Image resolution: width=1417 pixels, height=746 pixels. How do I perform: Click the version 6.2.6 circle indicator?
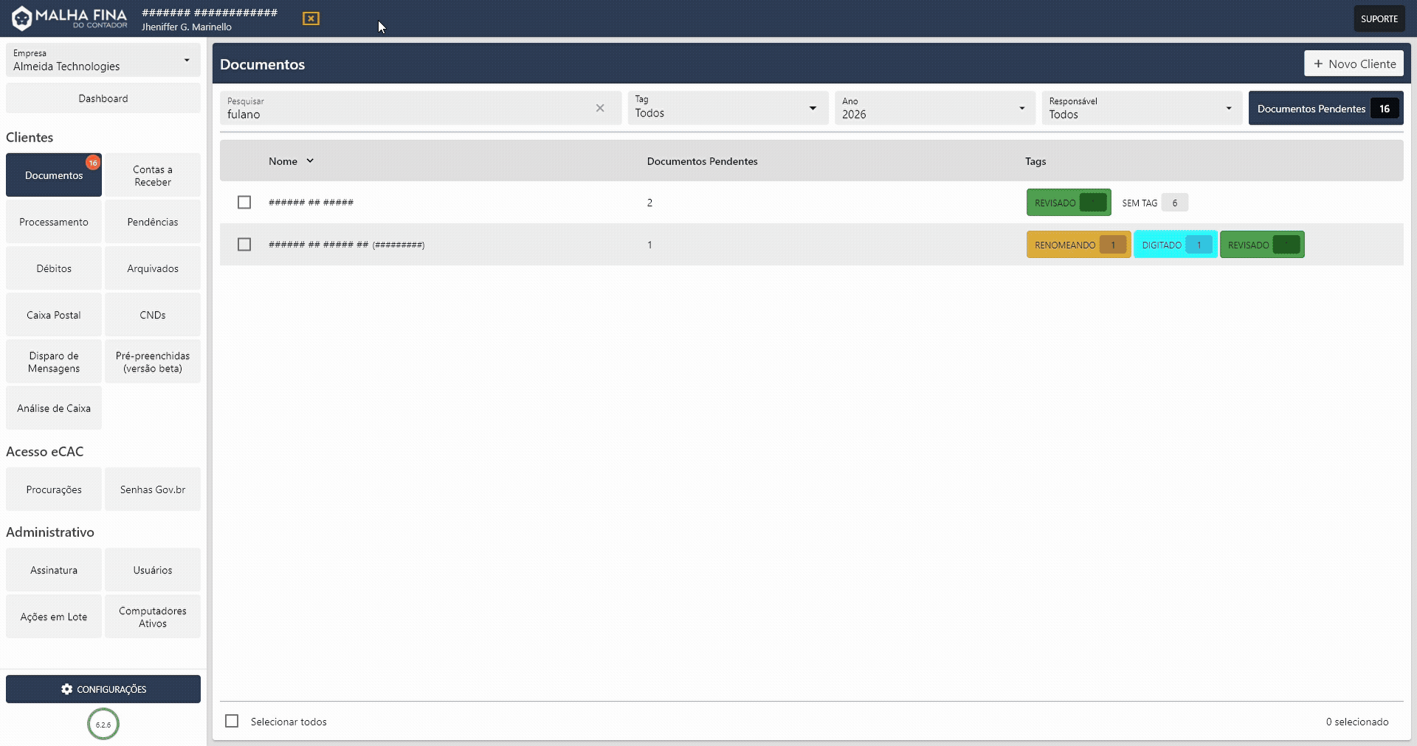pyautogui.click(x=103, y=724)
